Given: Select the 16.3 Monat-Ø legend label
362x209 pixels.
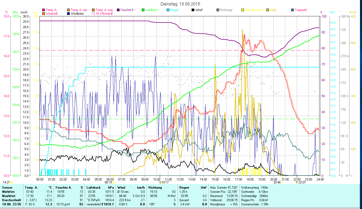Looking at the screenshot, I should [104, 13].
